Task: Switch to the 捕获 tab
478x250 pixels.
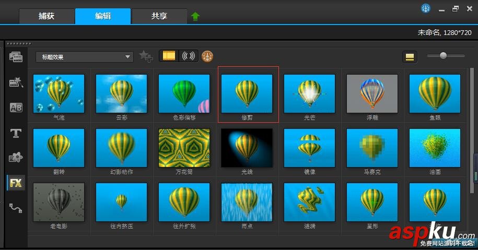Action: [x=46, y=16]
